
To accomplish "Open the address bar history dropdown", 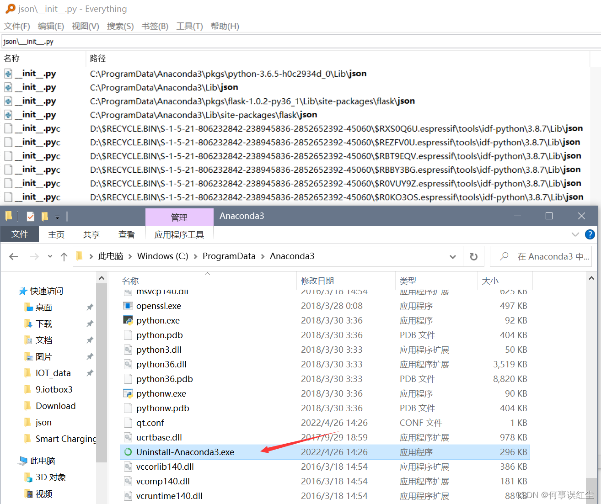I will point(453,257).
